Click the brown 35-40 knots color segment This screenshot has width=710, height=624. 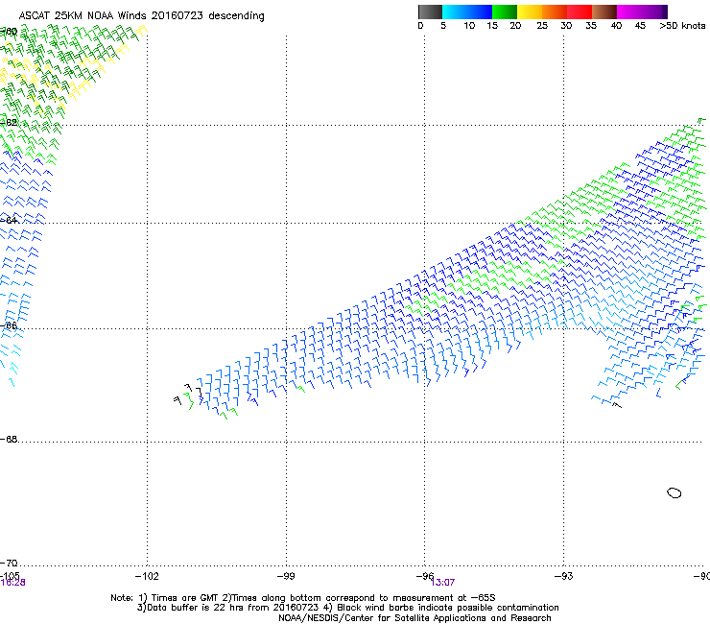604,12
